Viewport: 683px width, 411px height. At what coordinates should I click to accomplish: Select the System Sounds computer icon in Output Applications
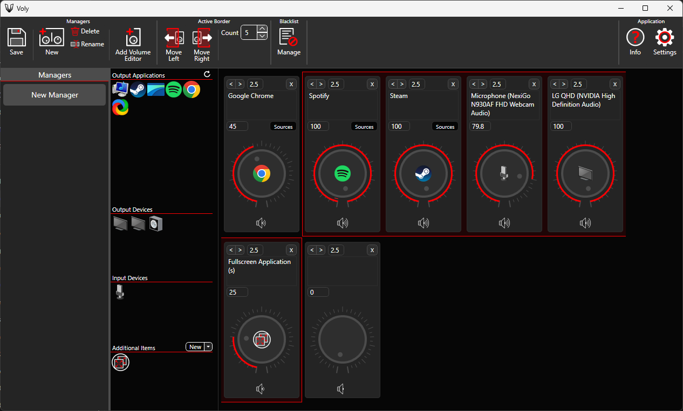coord(120,89)
